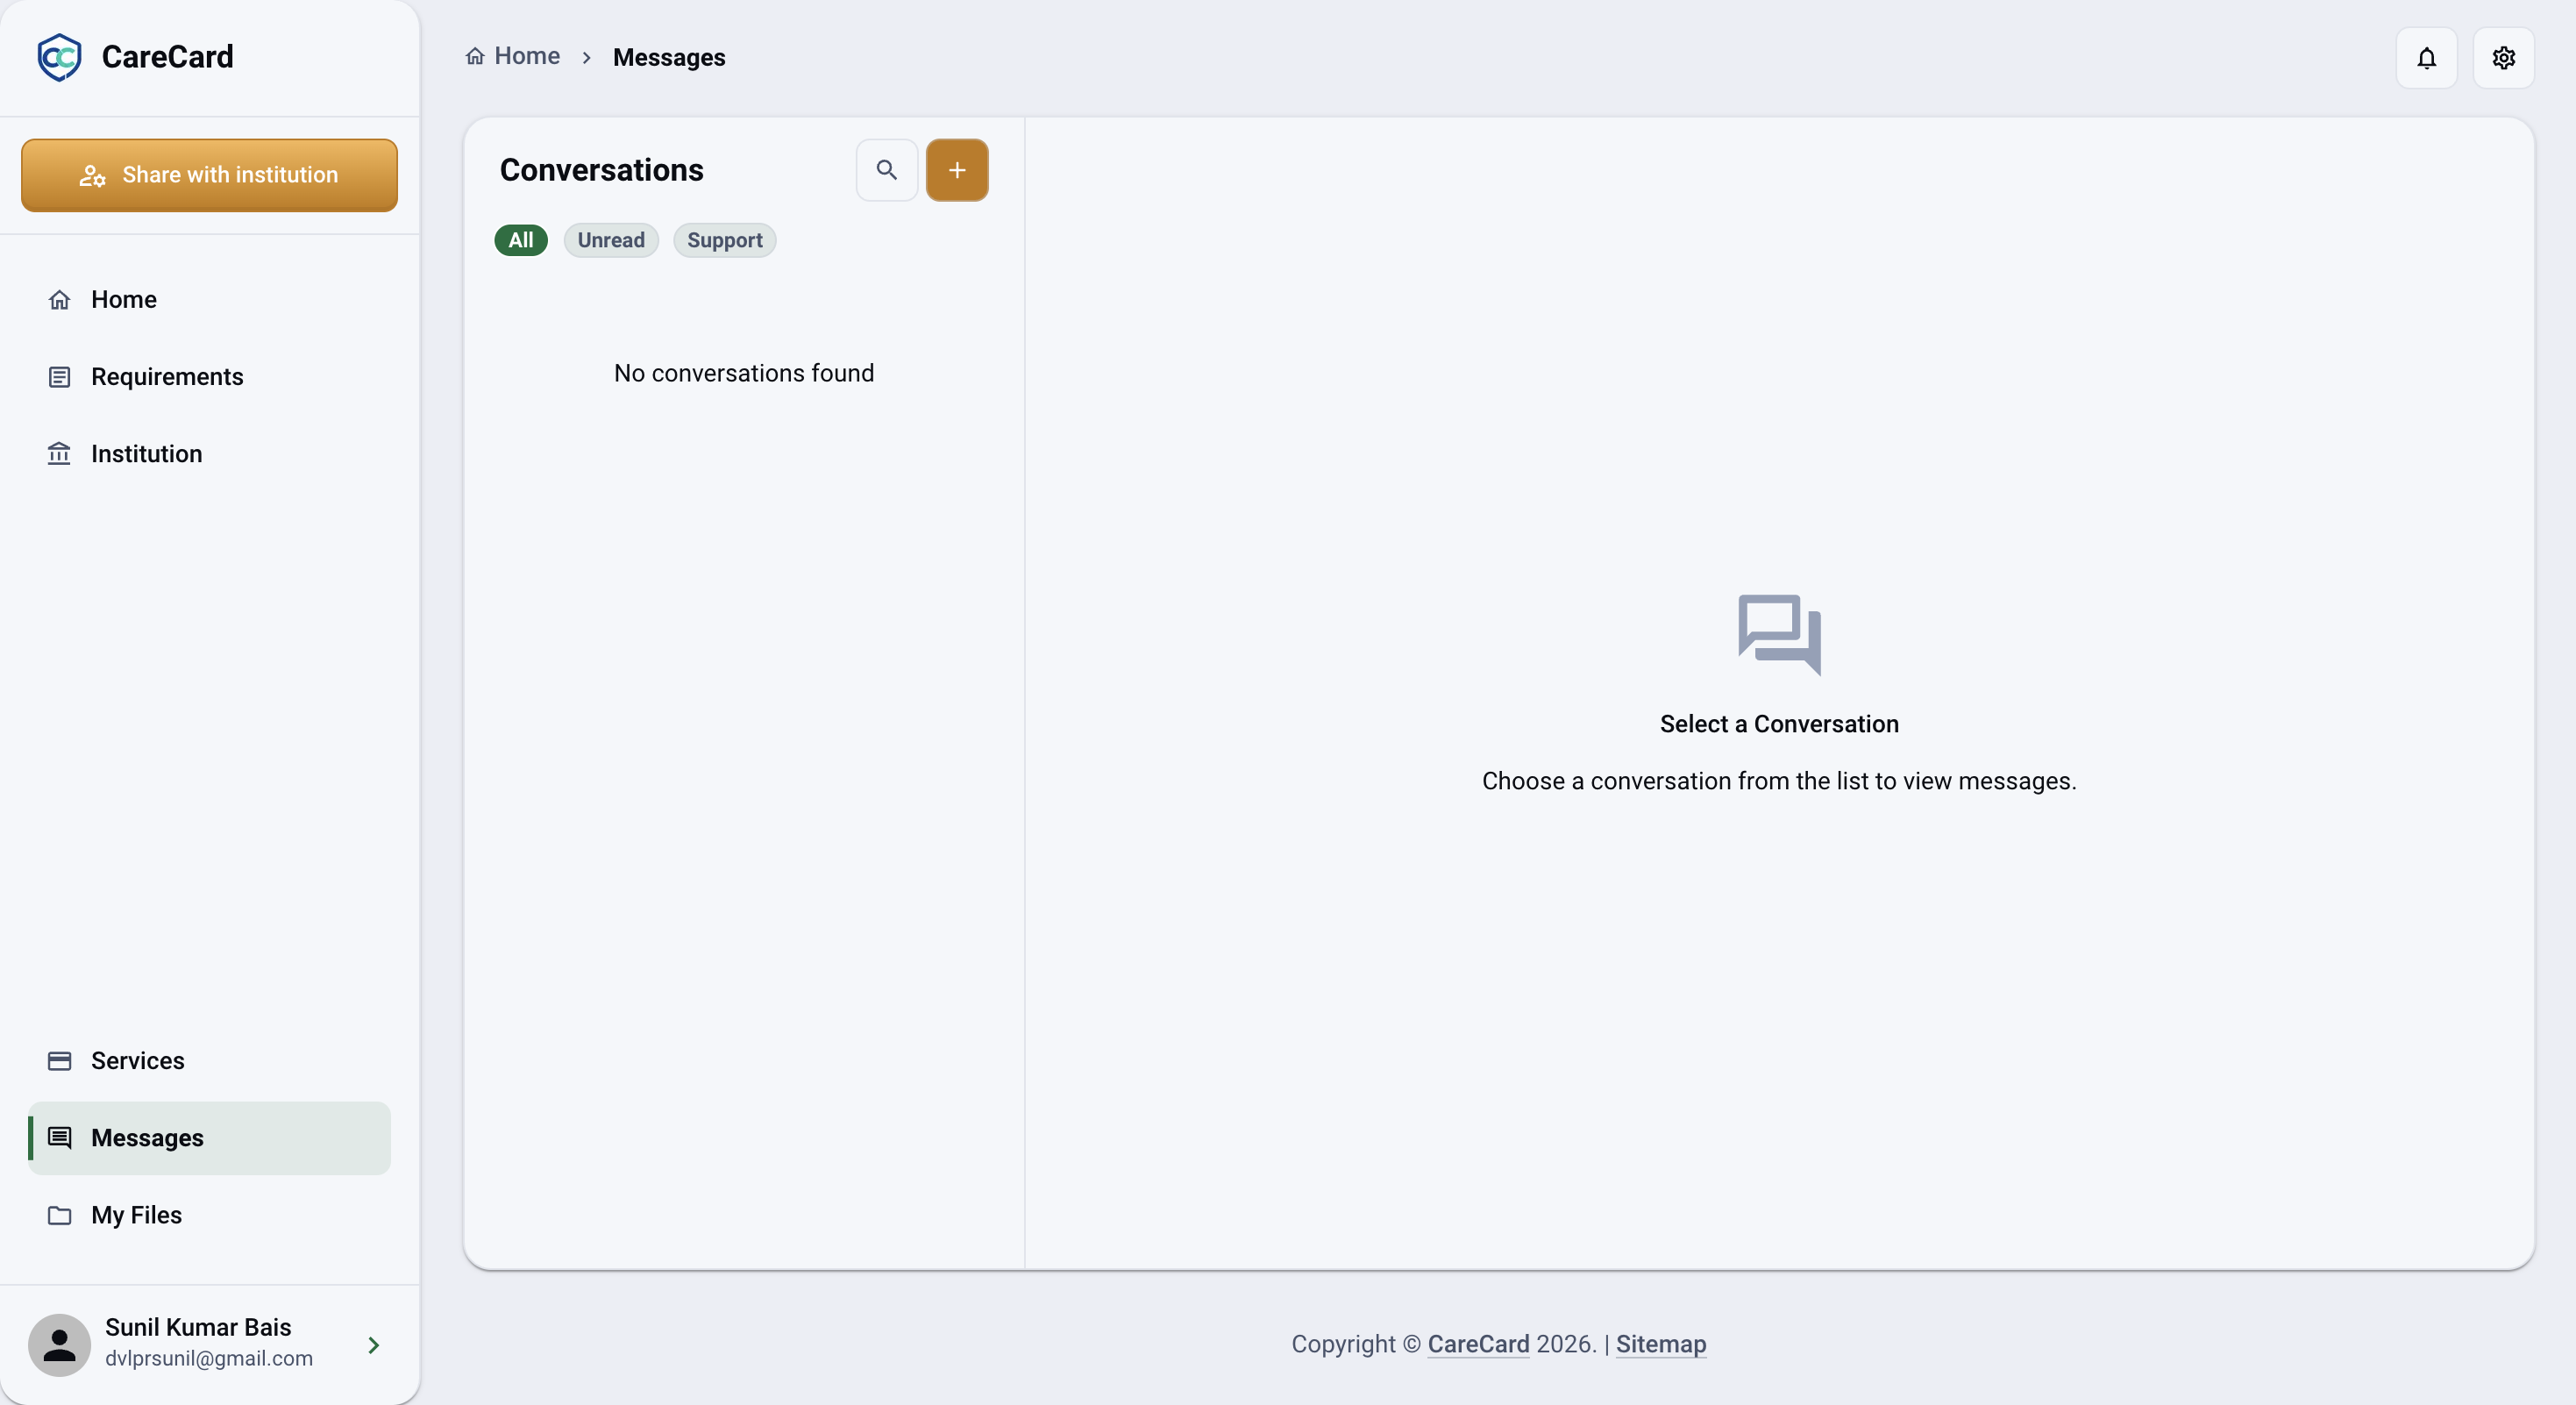2576x1405 pixels.
Task: Click the dvlprsunil@gmail.com email text
Action: pos(209,1358)
